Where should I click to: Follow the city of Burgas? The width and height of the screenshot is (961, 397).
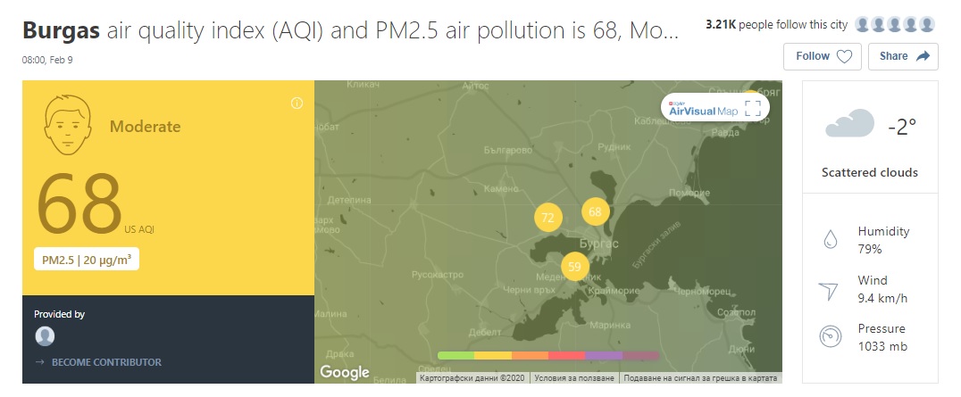[x=822, y=56]
